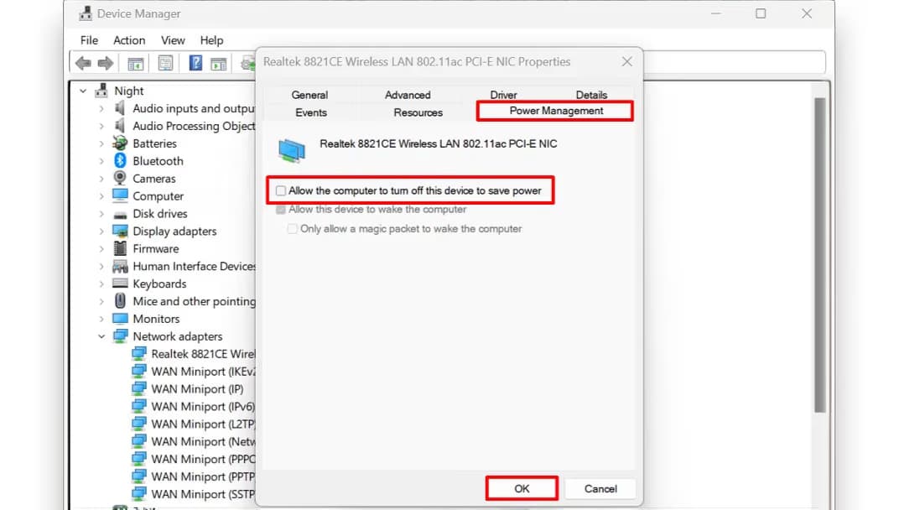Check 'Allow the computer to turn off this device'
The width and height of the screenshot is (899, 510).
pyautogui.click(x=281, y=191)
